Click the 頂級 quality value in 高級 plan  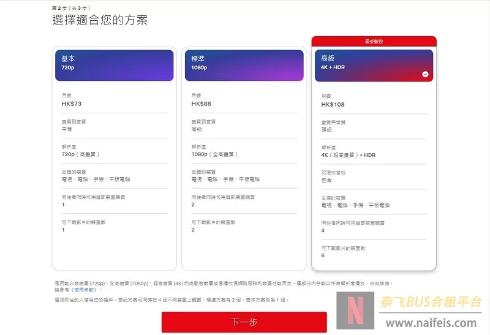(x=326, y=130)
